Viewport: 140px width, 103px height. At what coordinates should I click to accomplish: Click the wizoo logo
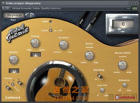point(13,98)
